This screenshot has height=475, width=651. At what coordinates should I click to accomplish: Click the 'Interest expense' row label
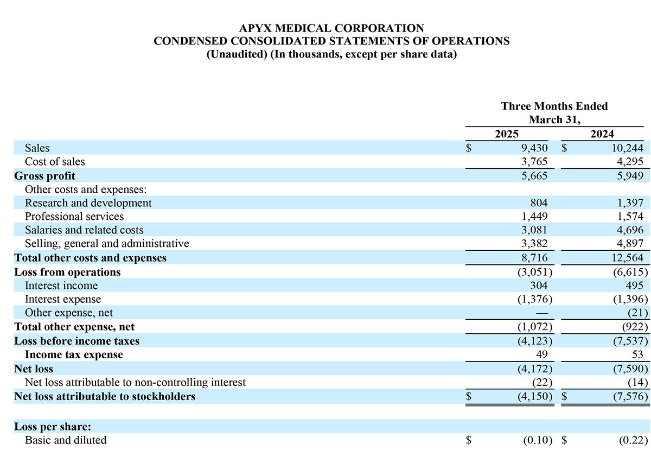[63, 299]
